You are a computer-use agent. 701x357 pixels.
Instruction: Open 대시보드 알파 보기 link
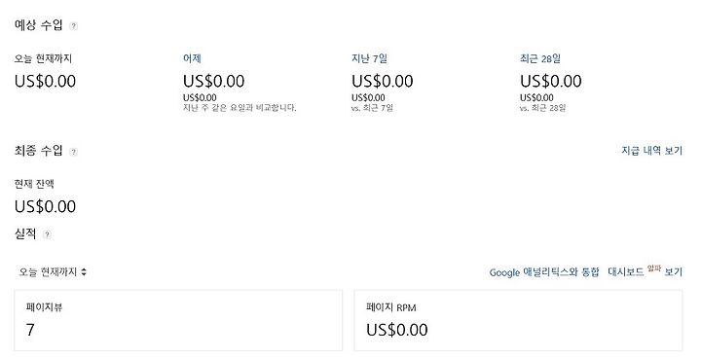645,270
